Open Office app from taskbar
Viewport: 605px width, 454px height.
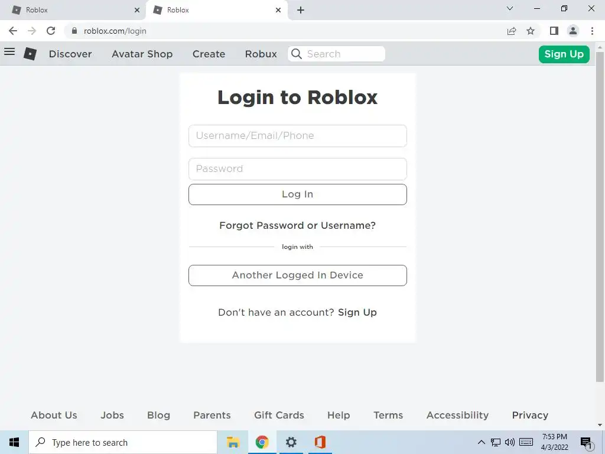pos(320,442)
